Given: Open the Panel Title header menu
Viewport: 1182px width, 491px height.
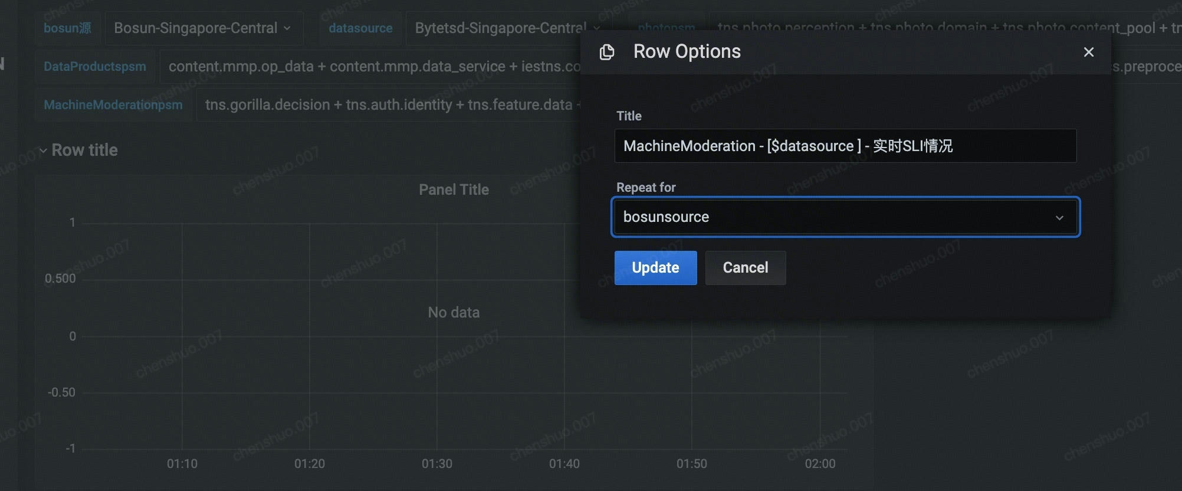Looking at the screenshot, I should 453,190.
